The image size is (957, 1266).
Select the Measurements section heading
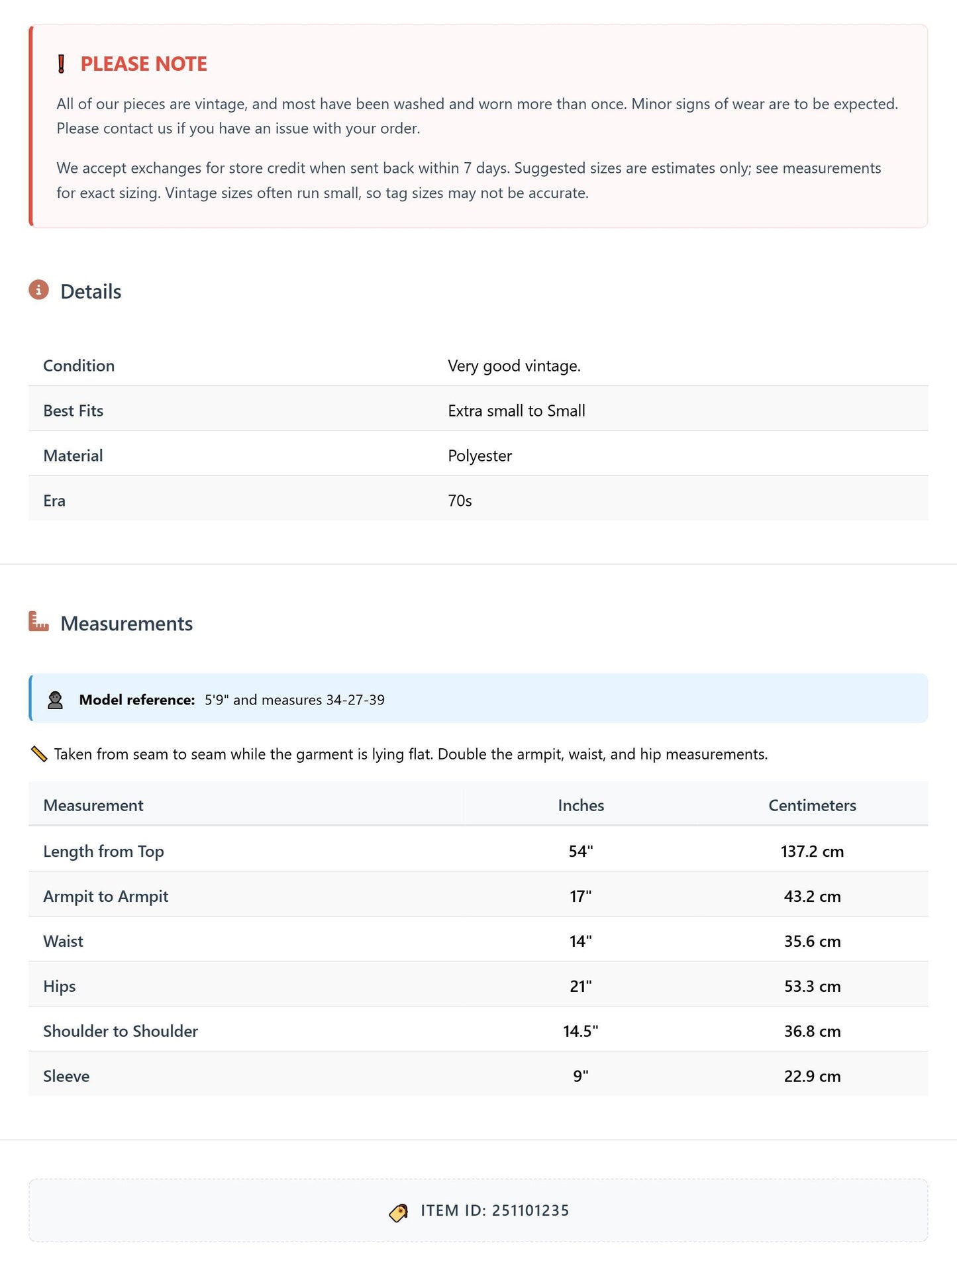coord(126,624)
